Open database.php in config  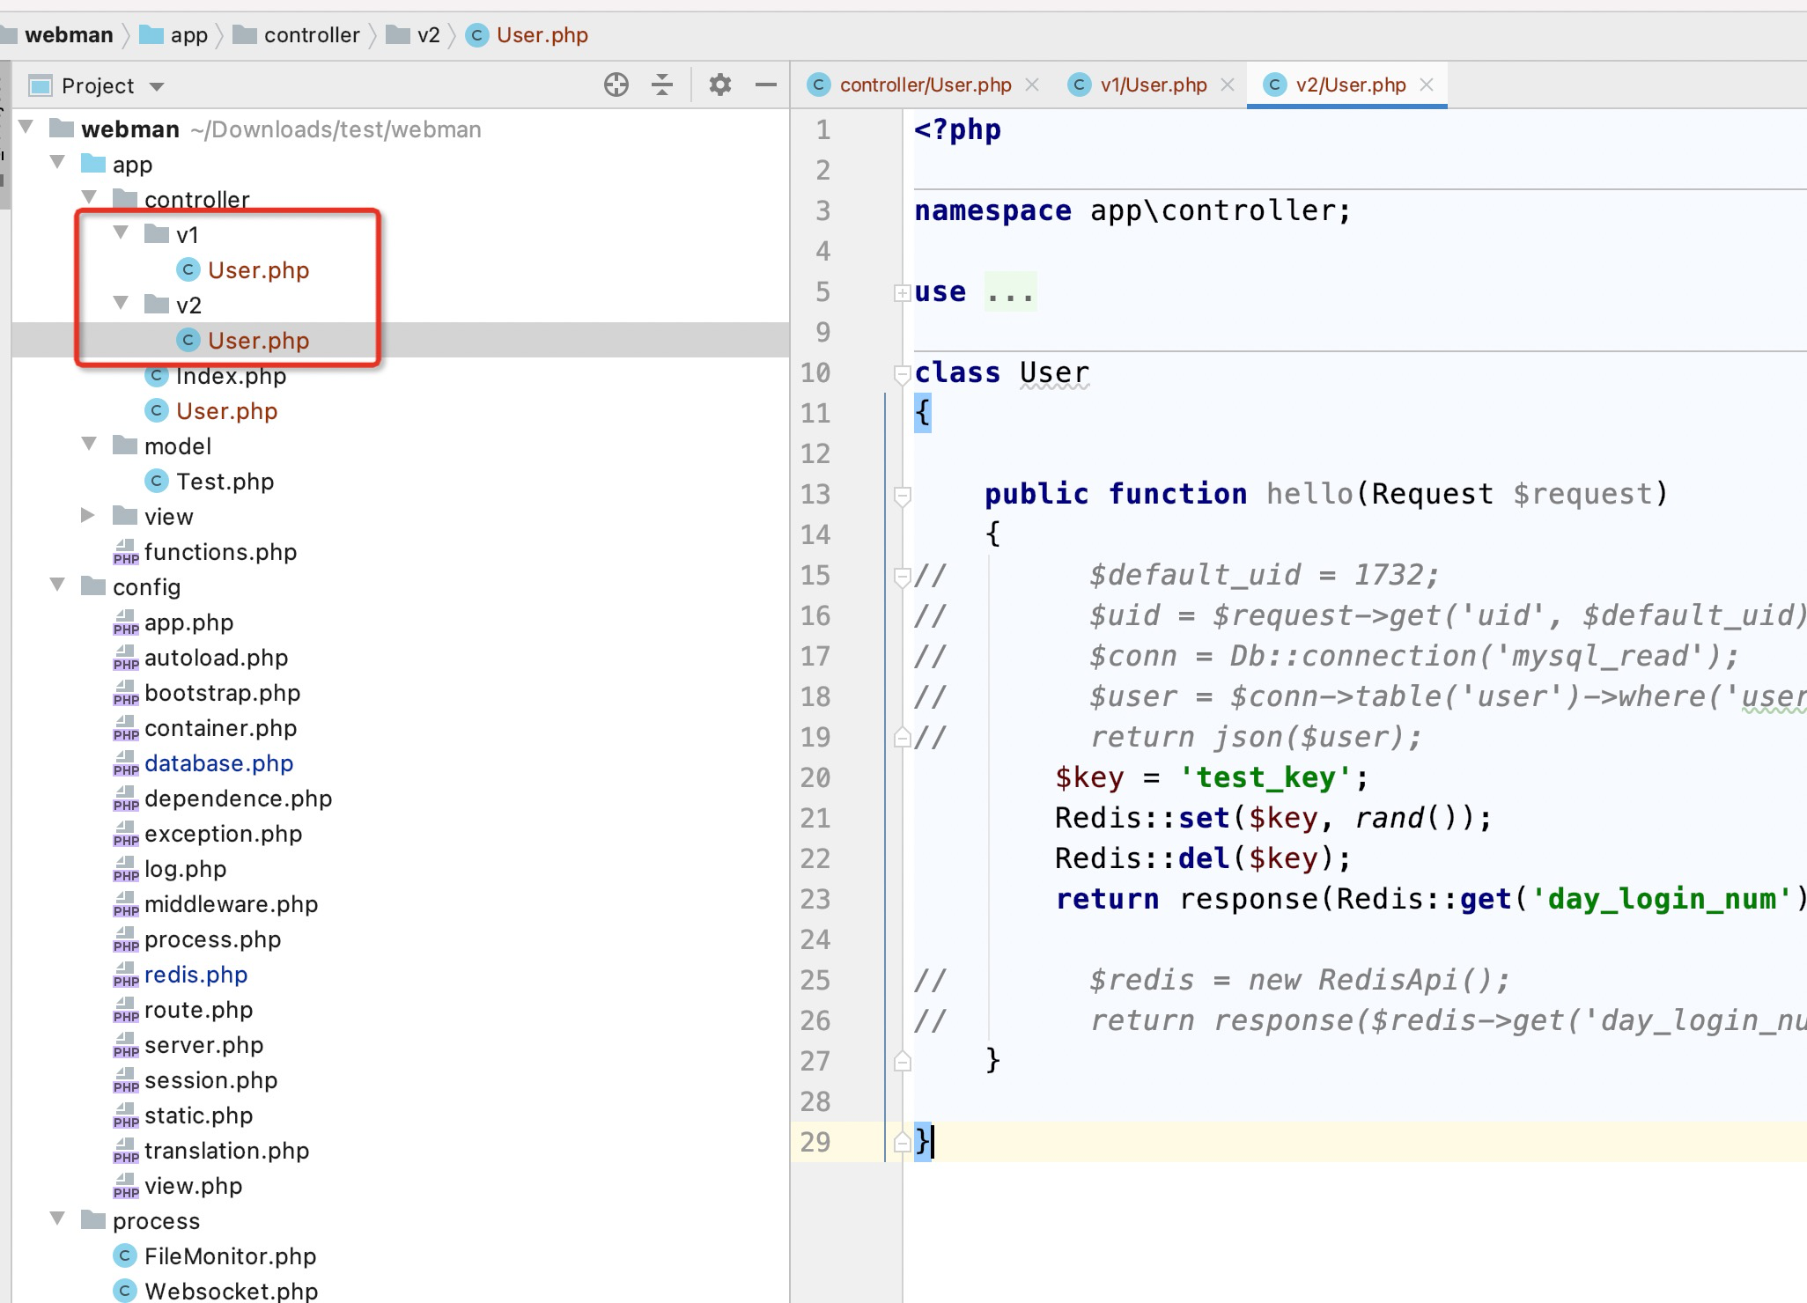pos(218,763)
